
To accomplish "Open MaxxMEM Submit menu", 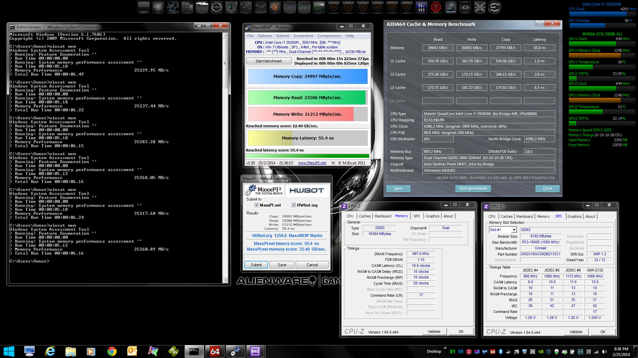I will [x=283, y=36].
